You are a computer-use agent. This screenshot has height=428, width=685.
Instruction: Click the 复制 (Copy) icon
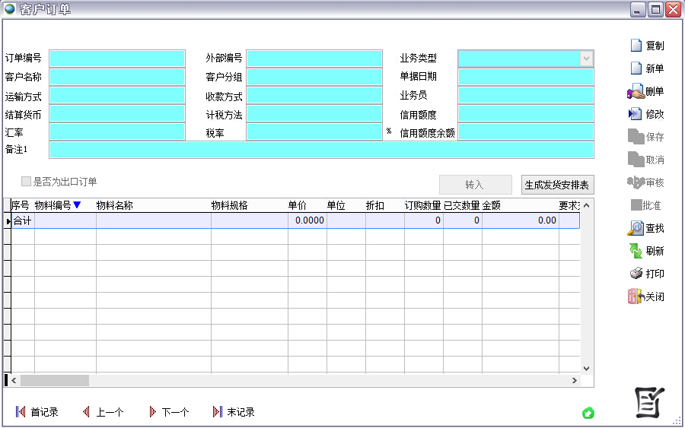(x=636, y=46)
